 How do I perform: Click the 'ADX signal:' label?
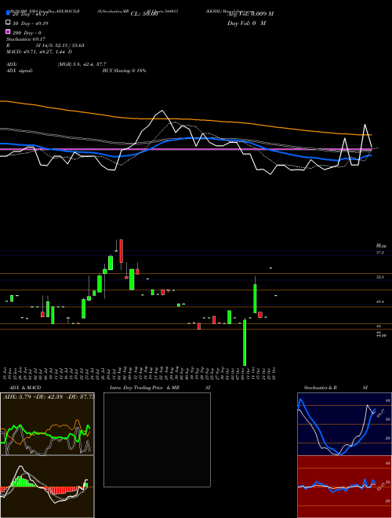point(20,71)
